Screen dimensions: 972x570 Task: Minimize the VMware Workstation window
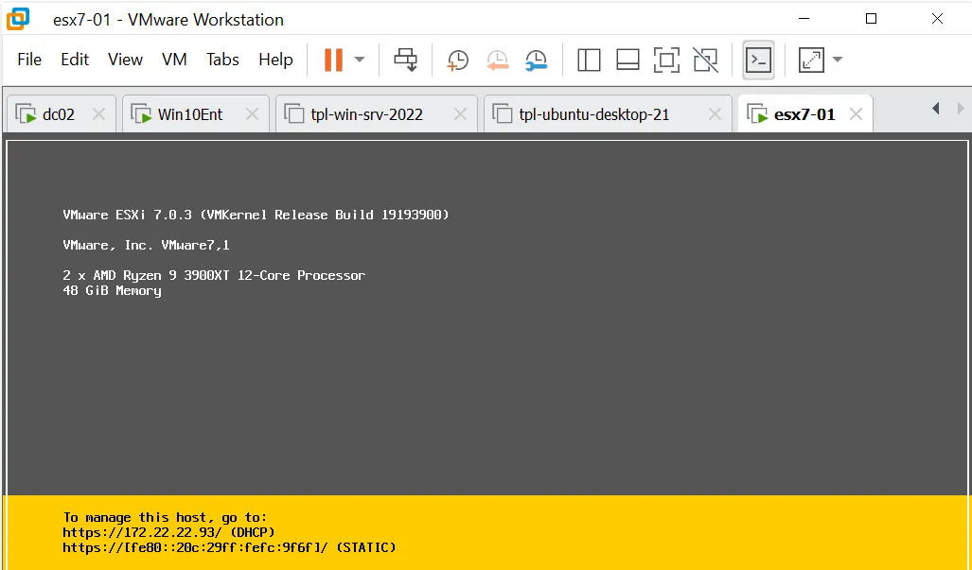click(x=804, y=19)
